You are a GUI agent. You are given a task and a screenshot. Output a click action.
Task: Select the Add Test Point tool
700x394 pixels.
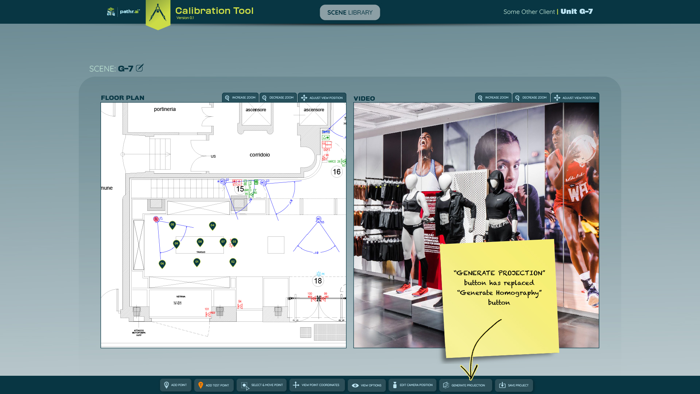[x=214, y=385]
